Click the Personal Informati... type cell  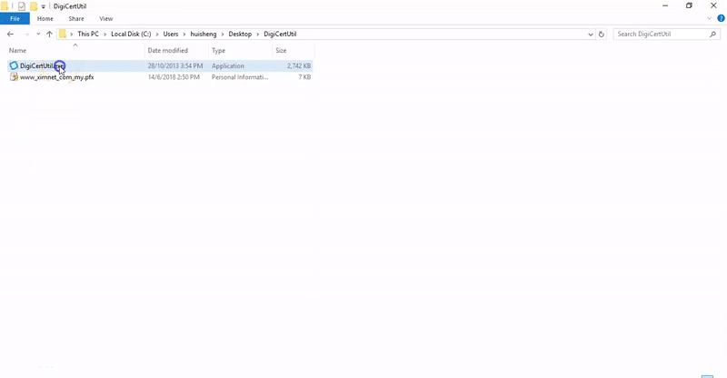point(240,77)
